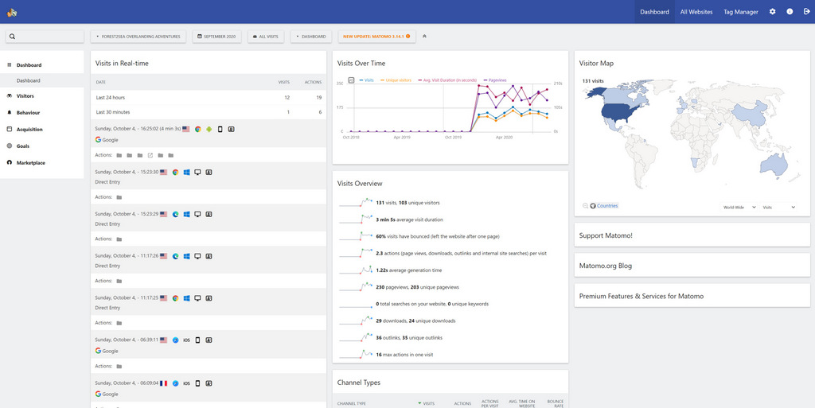
Task: Open Administration settings gear icon
Action: tap(772, 12)
